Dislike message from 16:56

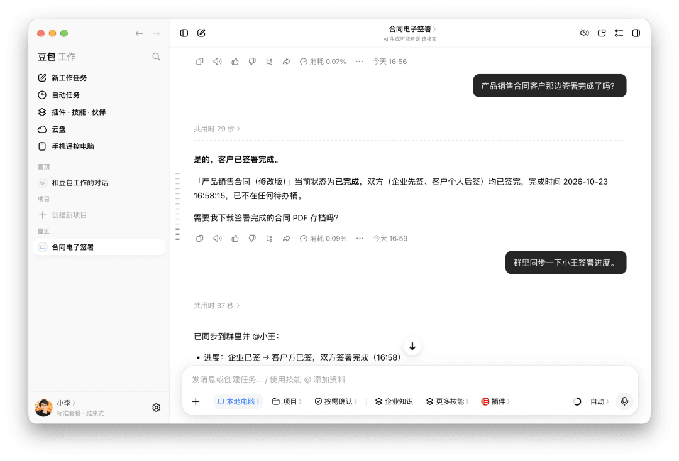click(x=252, y=62)
